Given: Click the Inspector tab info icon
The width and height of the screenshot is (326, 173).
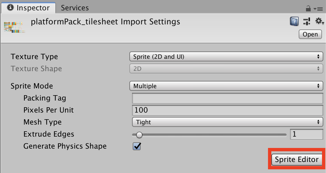Looking at the screenshot, I should click(x=10, y=8).
